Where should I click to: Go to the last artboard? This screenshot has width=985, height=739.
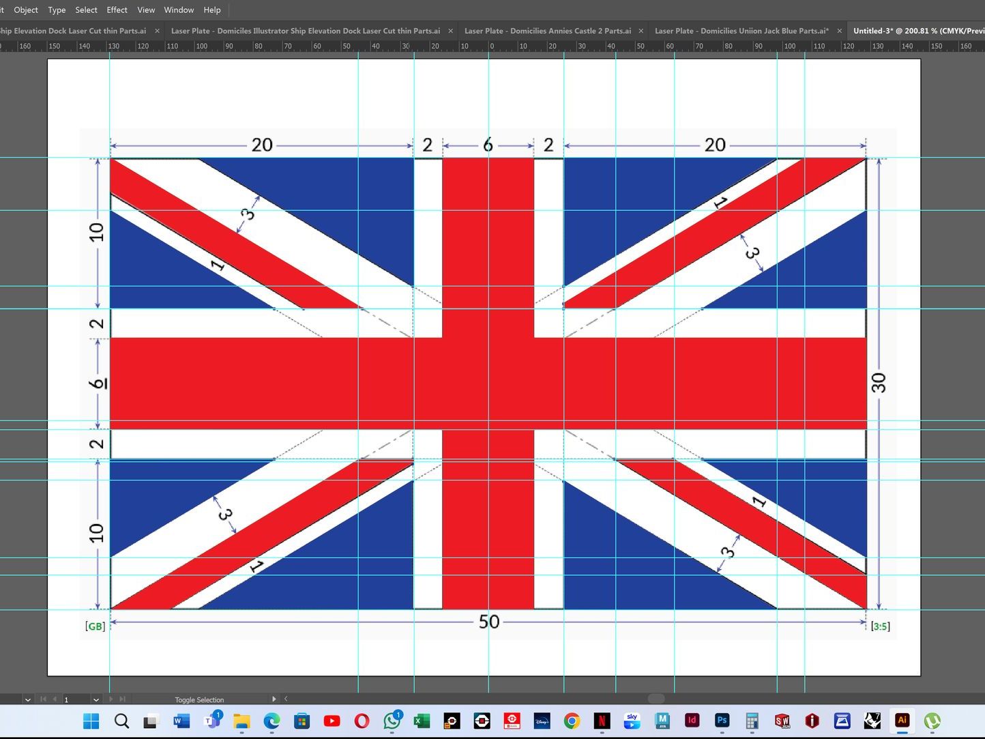point(123,699)
